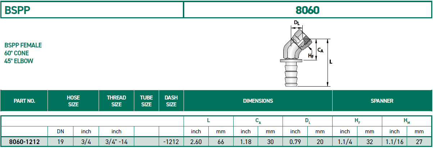Select the HOSE SIZE column header

(73, 101)
